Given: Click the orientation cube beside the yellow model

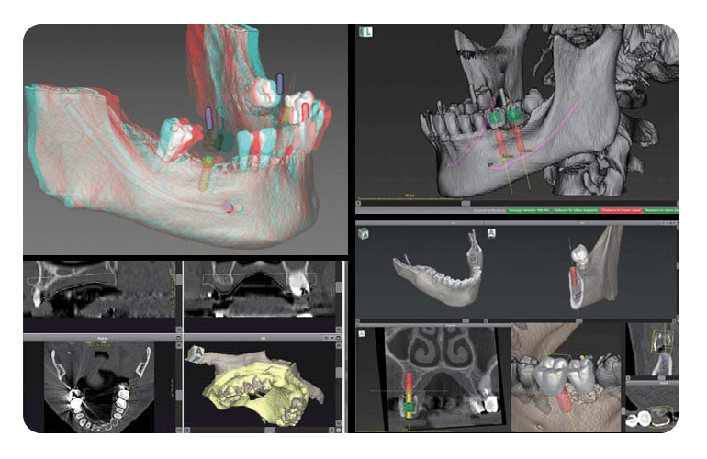Looking at the screenshot, I should click(196, 353).
